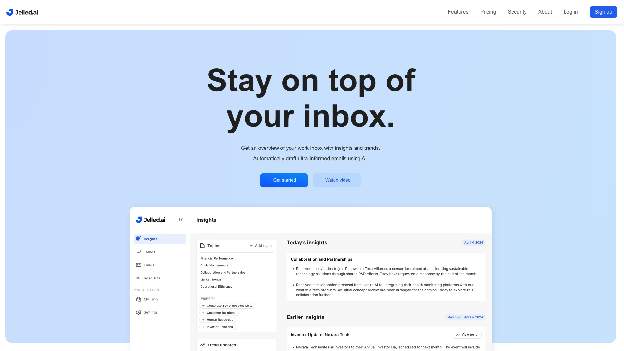This screenshot has width=624, height=351.
Task: Expand the Collaboration and Partnerships topic
Action: coord(223,272)
